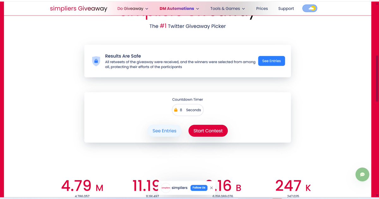Open the Support page

(x=286, y=9)
